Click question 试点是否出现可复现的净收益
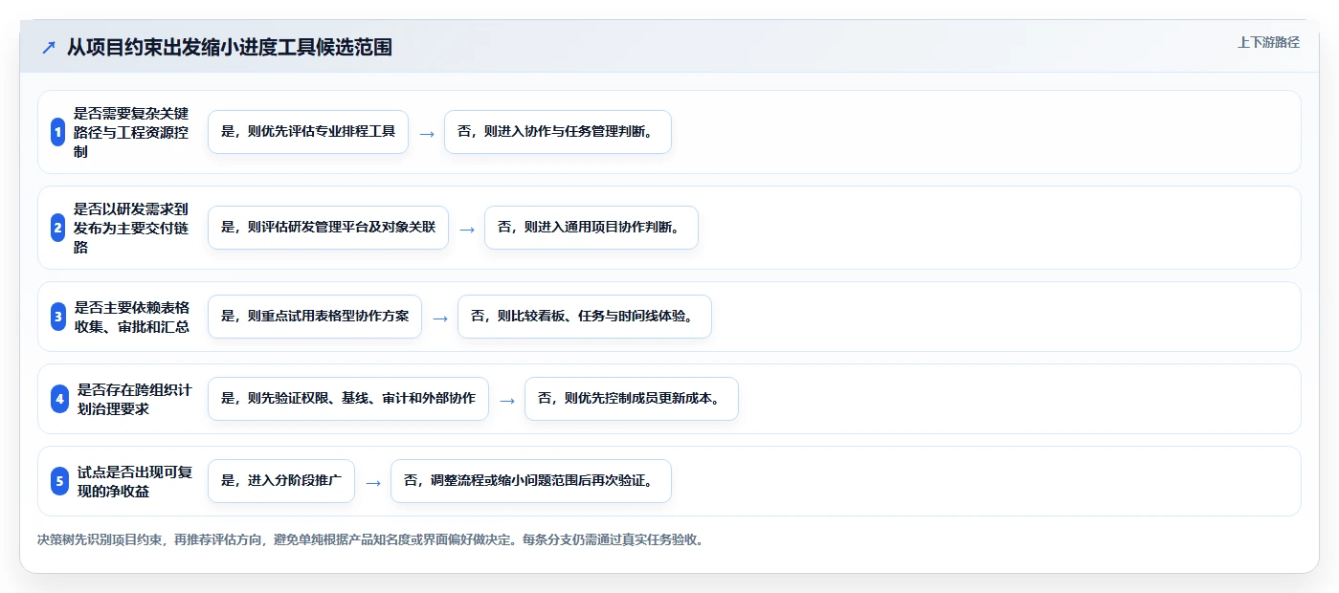Image resolution: width=1339 pixels, height=593 pixels. [135, 481]
